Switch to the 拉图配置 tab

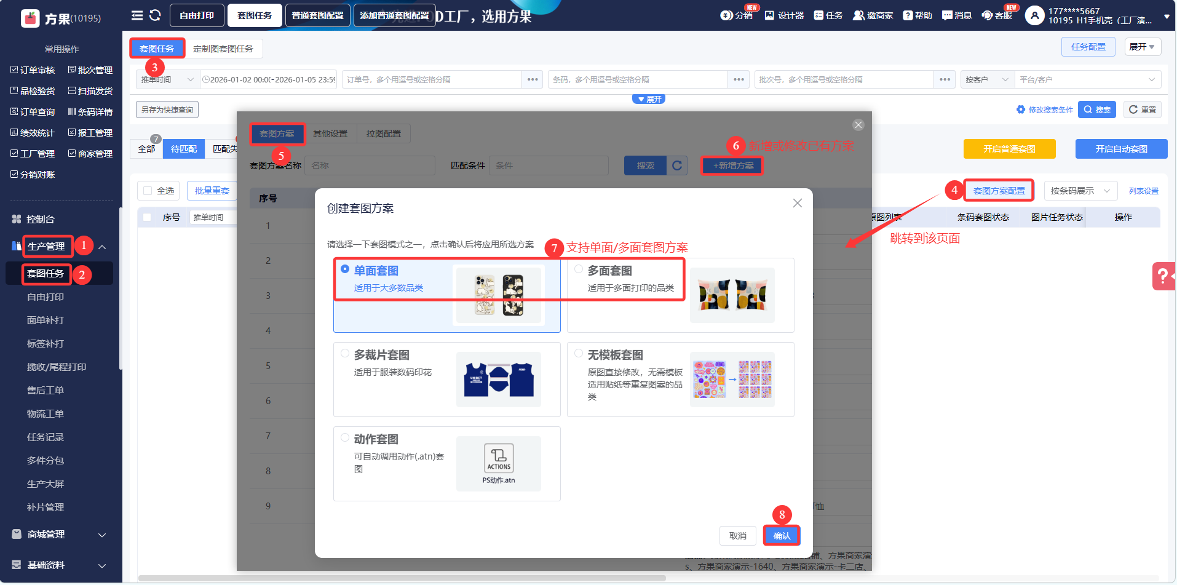(384, 133)
